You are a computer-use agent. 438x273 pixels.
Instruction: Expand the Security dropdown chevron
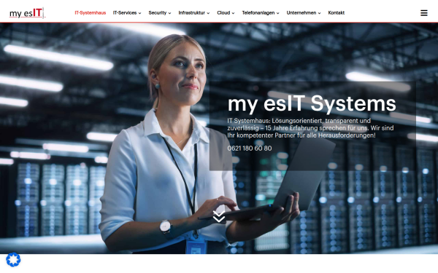pos(169,13)
